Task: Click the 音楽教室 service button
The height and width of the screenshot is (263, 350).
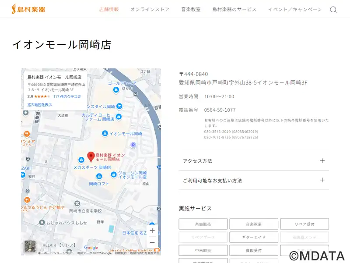Action: pyautogui.click(x=254, y=224)
